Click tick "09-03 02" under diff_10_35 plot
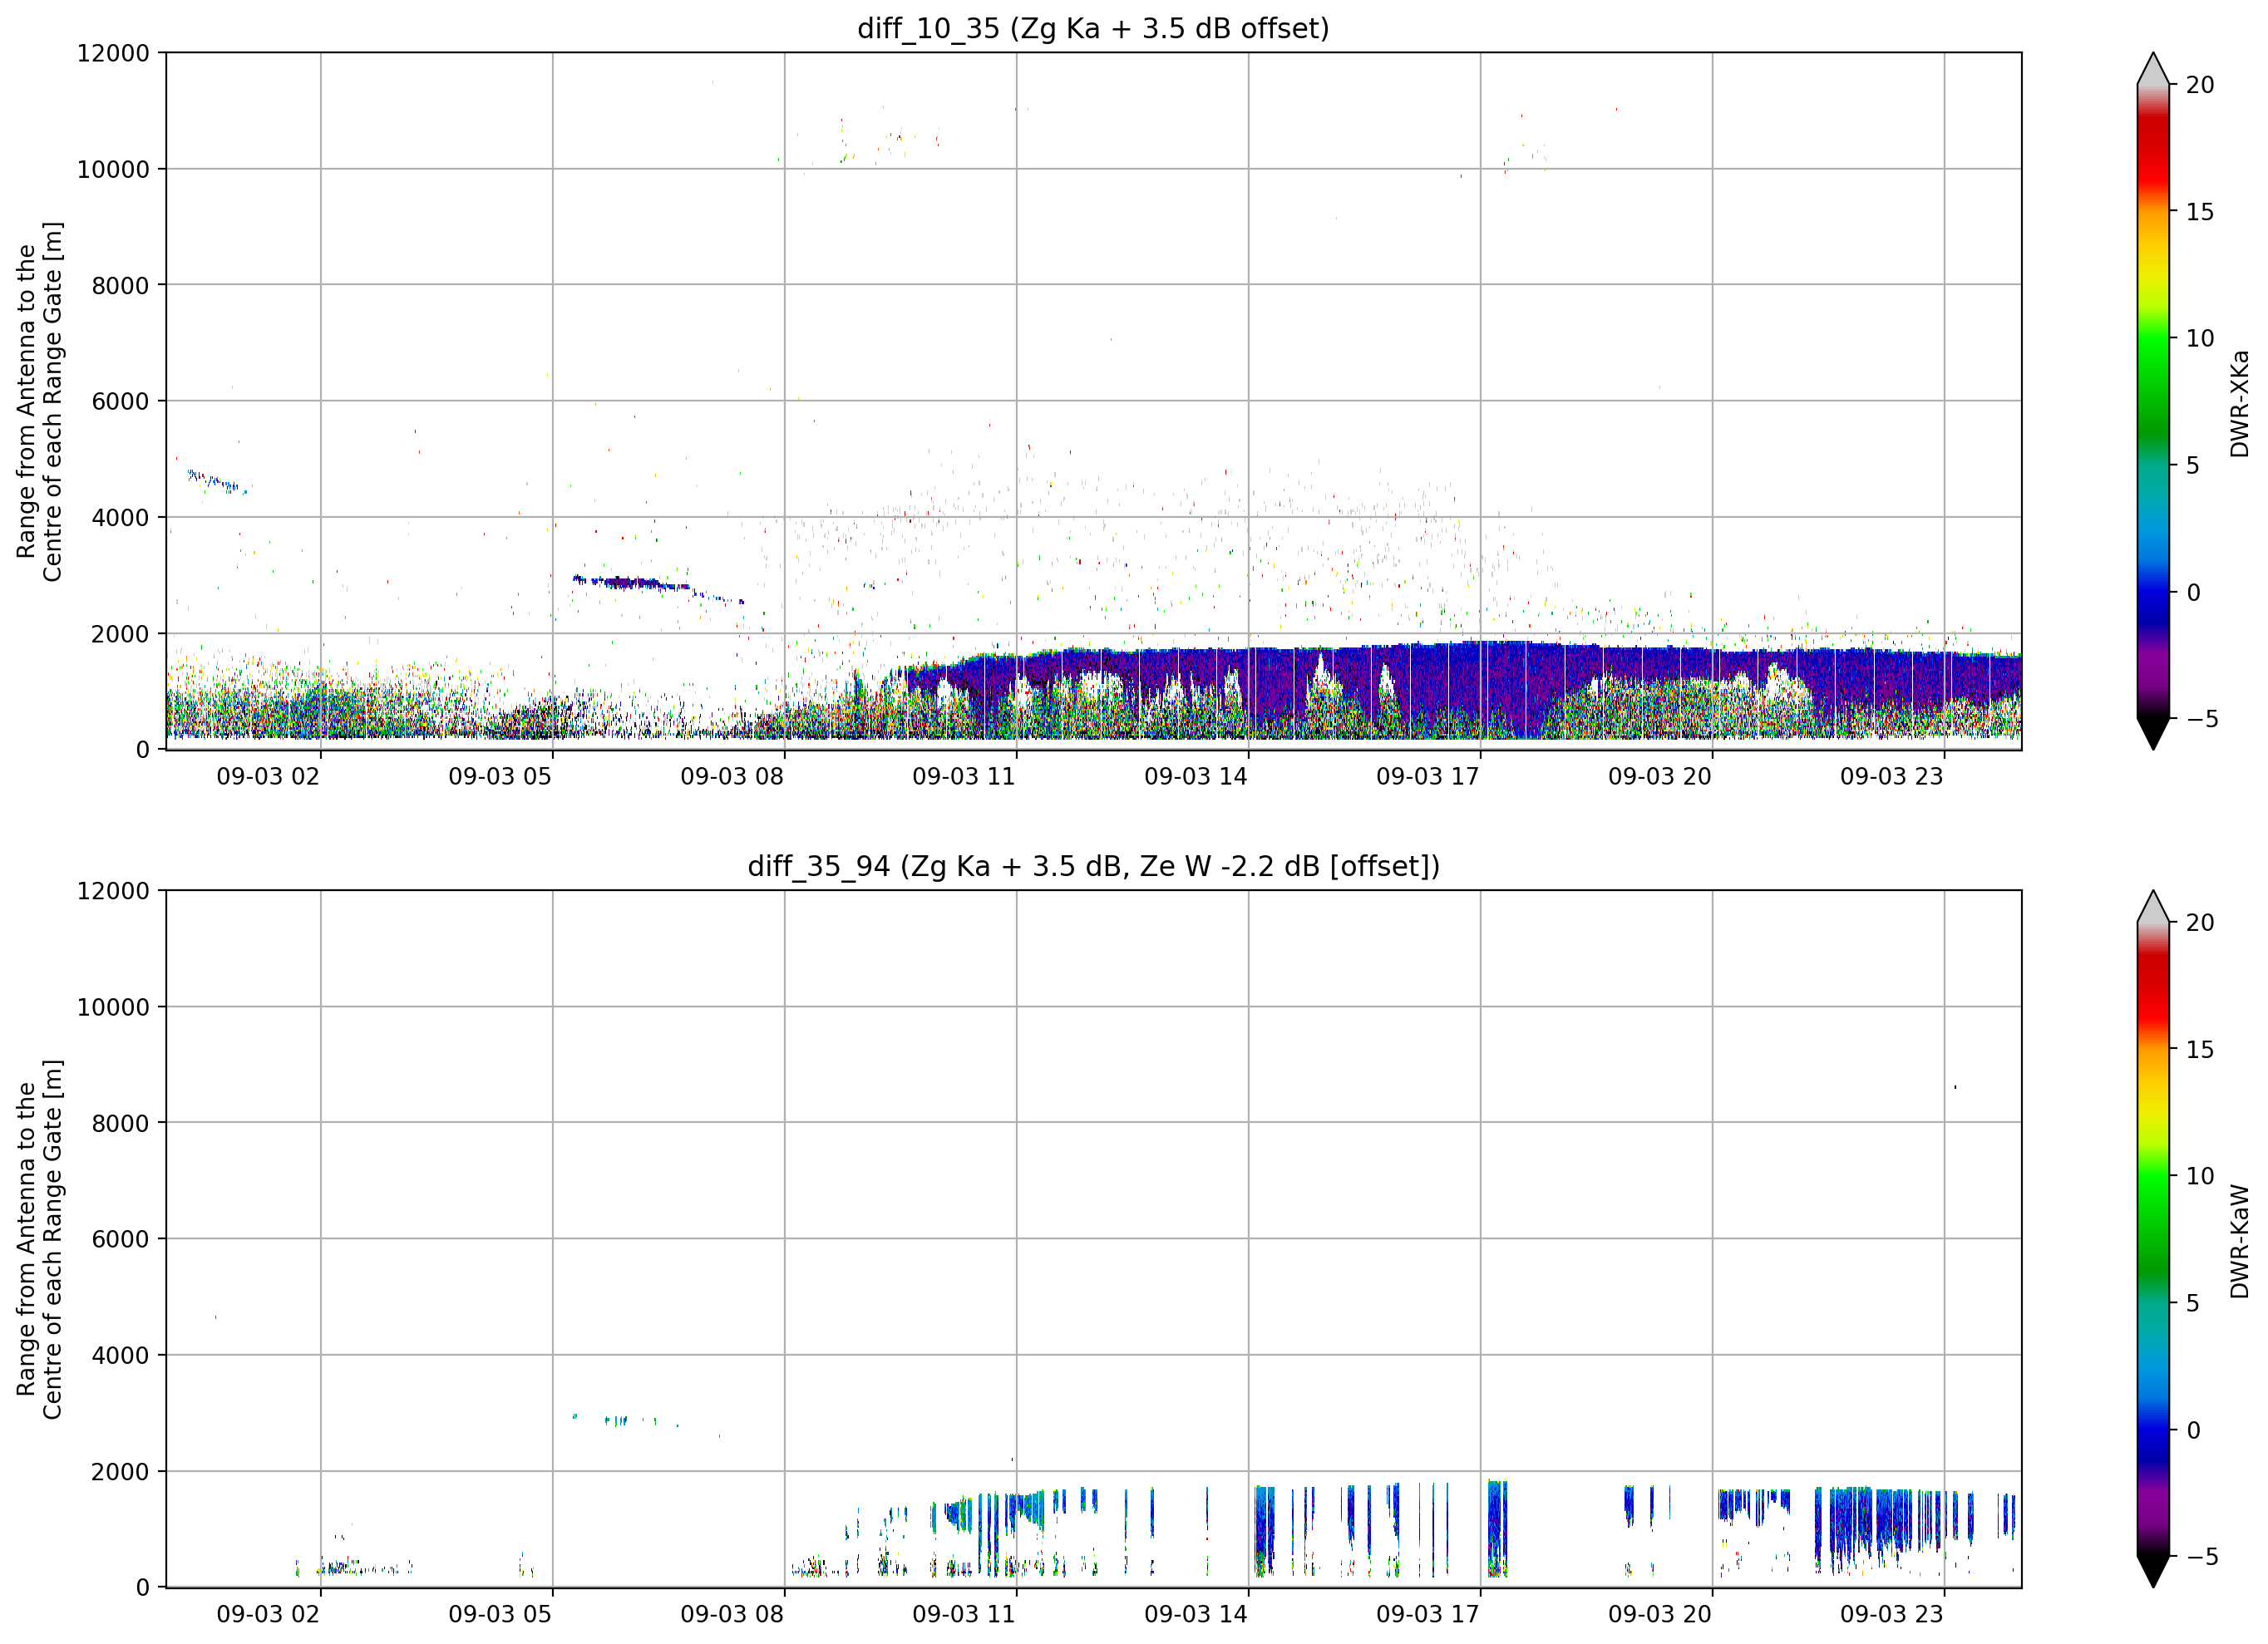Image resolution: width=2268 pixels, height=1644 pixels. coord(268,777)
